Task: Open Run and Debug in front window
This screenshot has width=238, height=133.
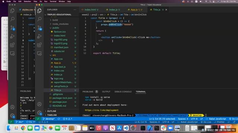Action: click(39, 36)
